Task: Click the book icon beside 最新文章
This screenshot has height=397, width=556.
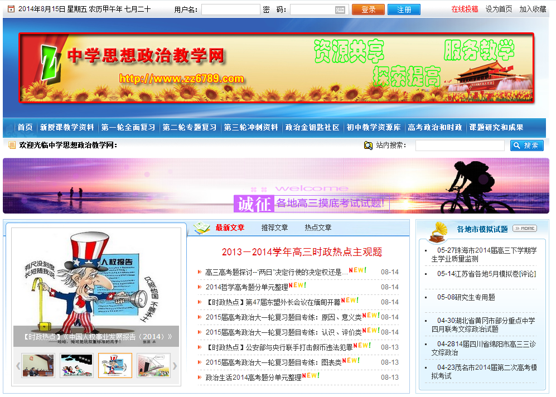Action: tap(202, 227)
